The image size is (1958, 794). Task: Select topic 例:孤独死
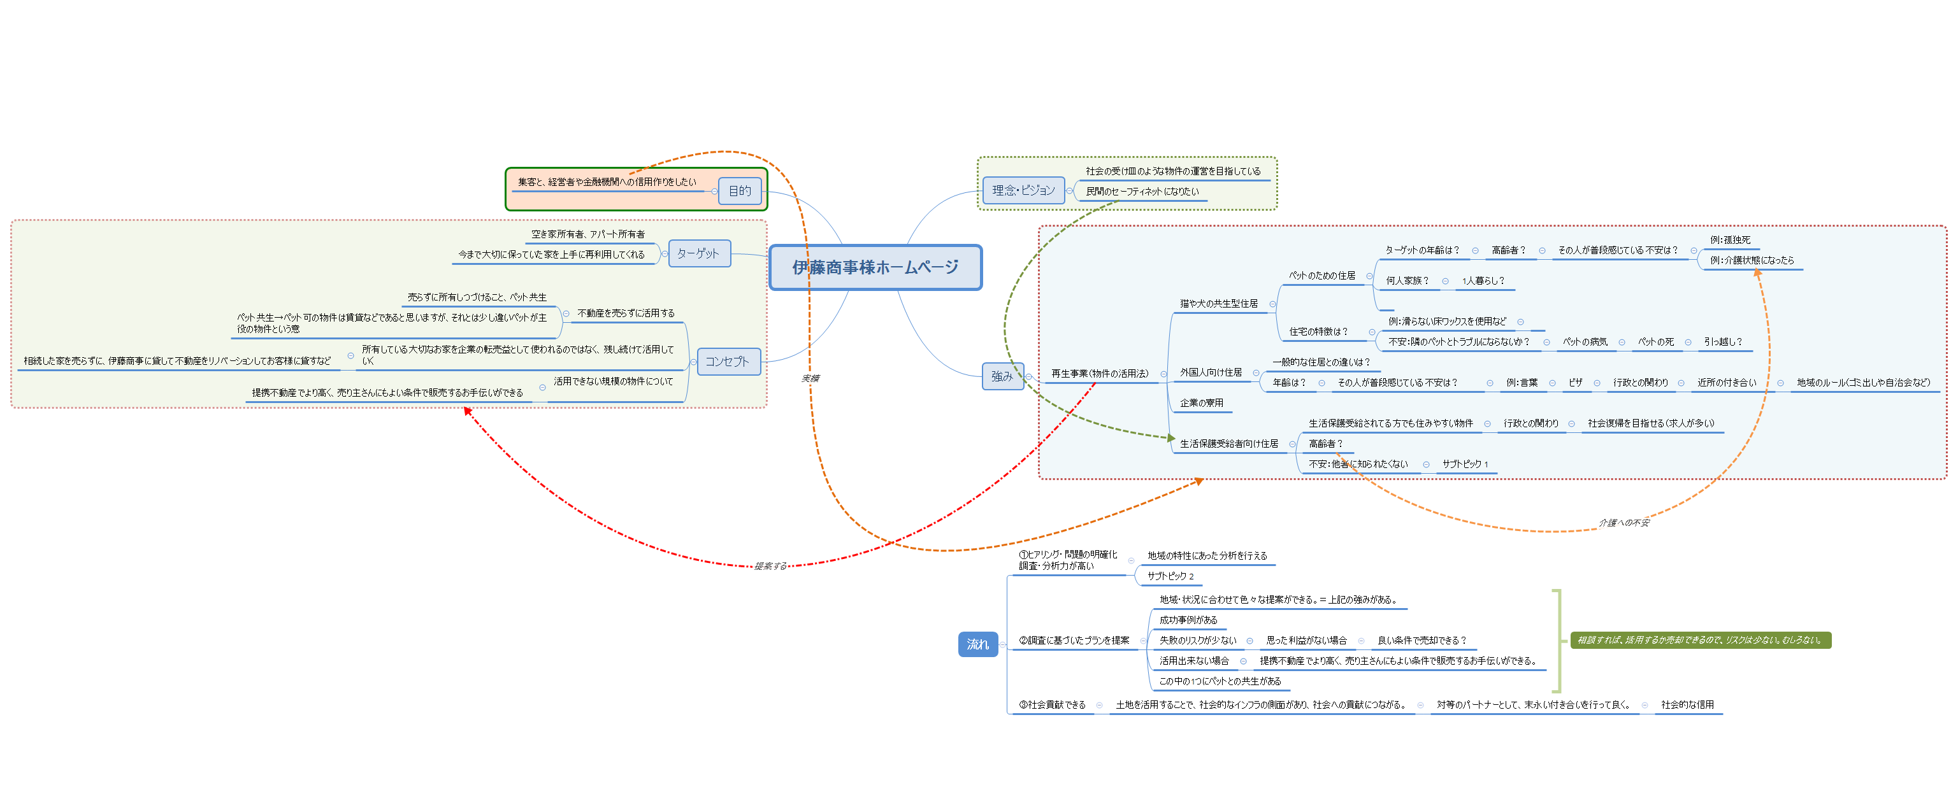[1730, 240]
